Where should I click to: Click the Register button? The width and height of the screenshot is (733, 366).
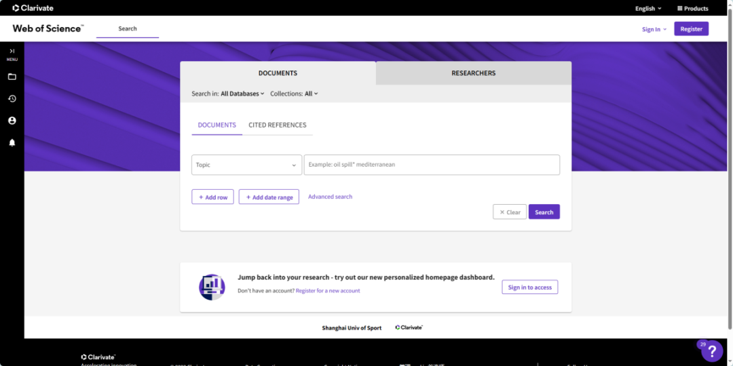tap(692, 29)
